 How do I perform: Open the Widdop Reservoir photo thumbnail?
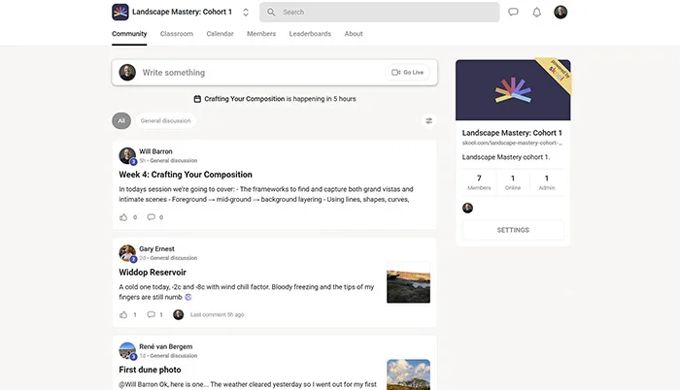pos(408,282)
